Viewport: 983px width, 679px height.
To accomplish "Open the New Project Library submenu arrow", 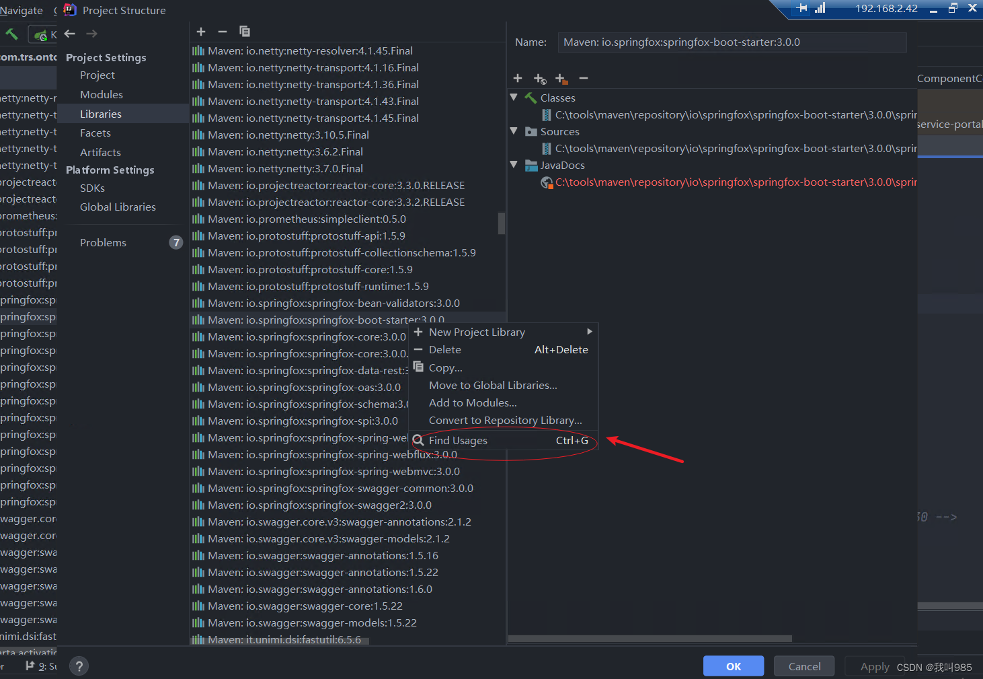I will click(590, 332).
